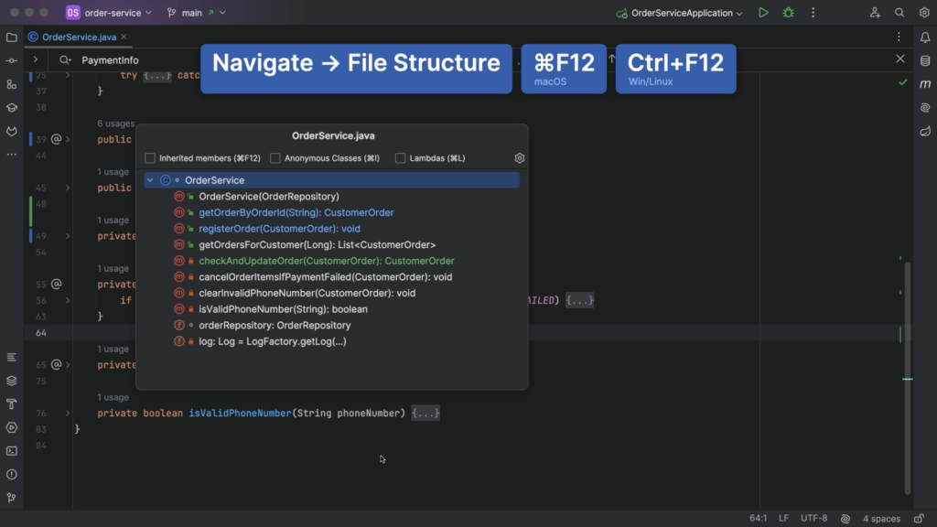Close the PaymentInfo search bar
Image resolution: width=937 pixels, height=527 pixels.
tap(900, 59)
